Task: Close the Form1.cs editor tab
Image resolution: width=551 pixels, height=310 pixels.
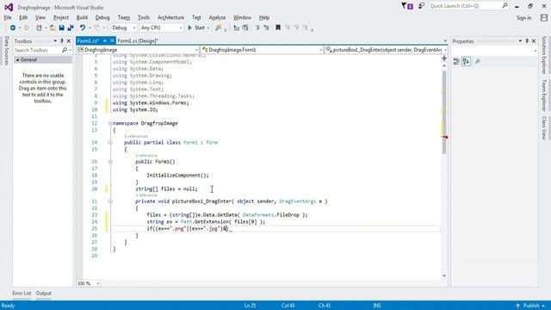Action: (112, 40)
